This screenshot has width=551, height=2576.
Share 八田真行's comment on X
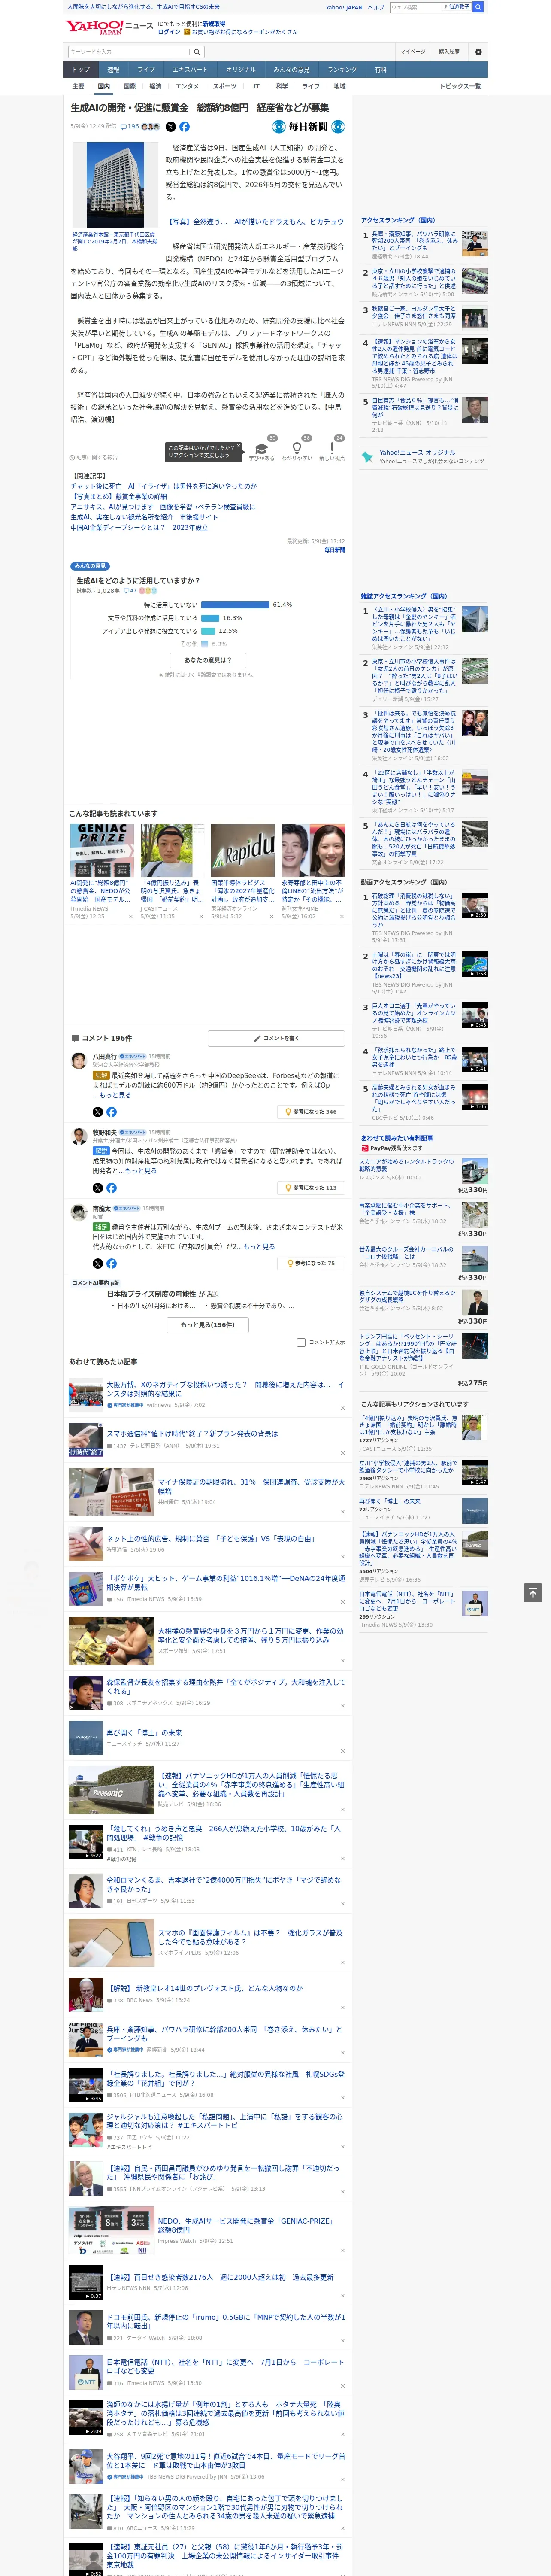point(98,1112)
